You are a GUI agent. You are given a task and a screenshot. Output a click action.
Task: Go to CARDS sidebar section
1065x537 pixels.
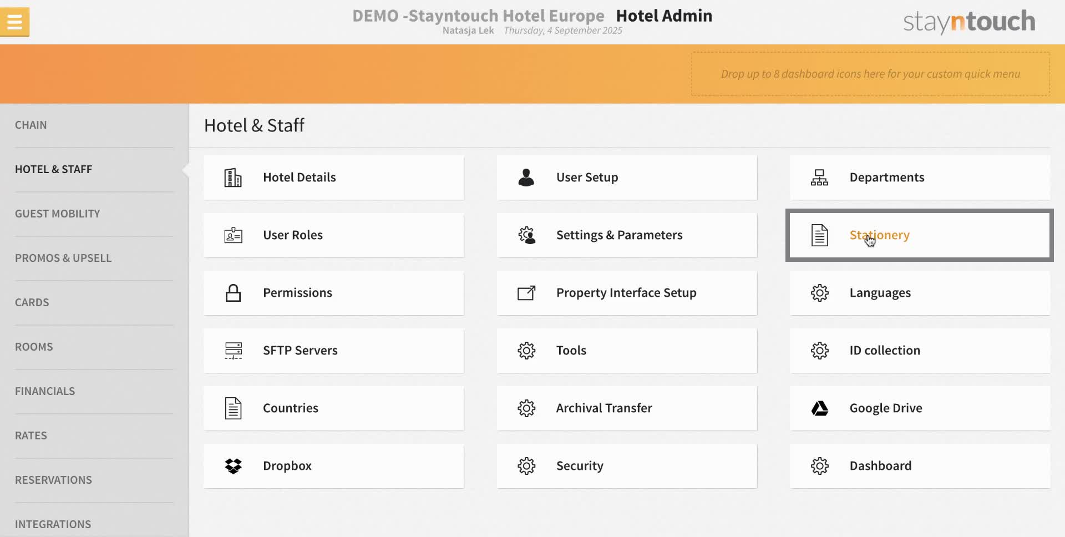pos(32,303)
